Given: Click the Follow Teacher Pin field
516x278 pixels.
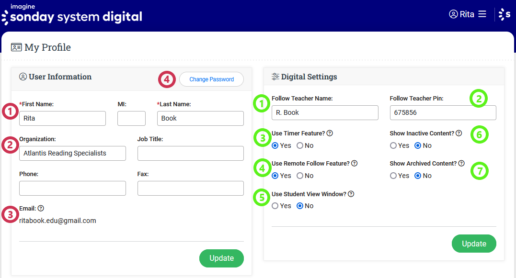Looking at the screenshot, I should tap(443, 112).
